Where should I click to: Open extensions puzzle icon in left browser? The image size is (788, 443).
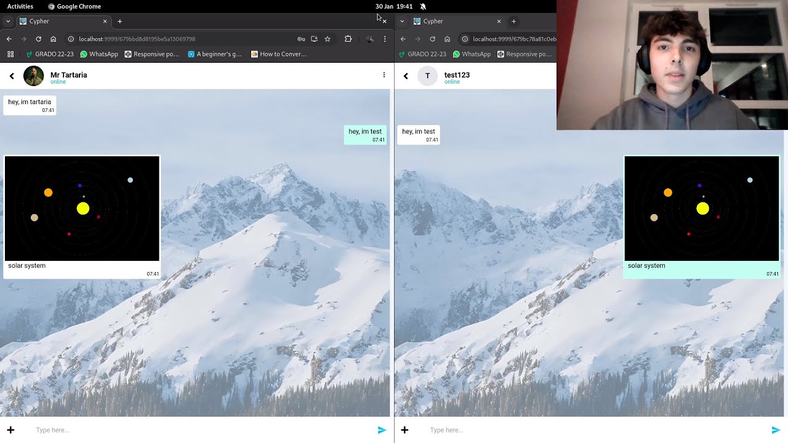348,39
